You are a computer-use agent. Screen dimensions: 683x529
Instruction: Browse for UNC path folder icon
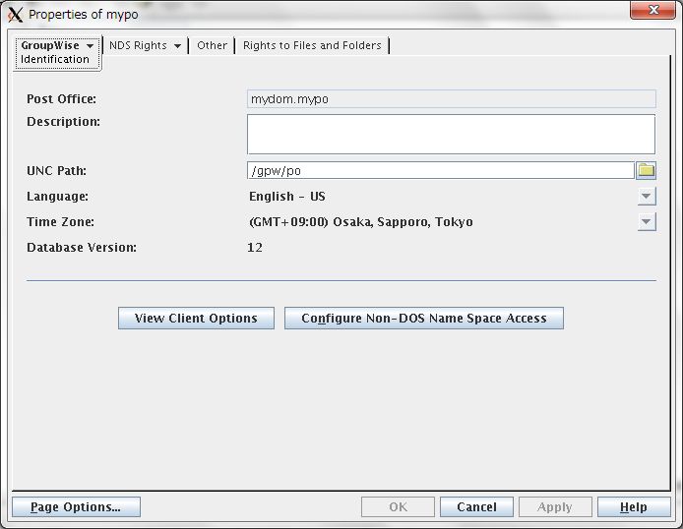click(646, 170)
